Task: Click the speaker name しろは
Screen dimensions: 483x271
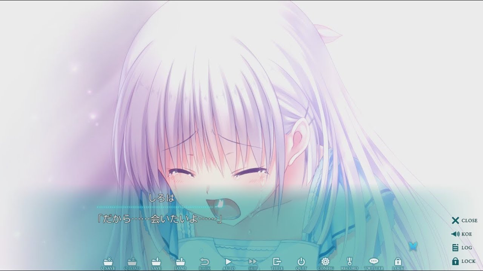Action: point(162,198)
